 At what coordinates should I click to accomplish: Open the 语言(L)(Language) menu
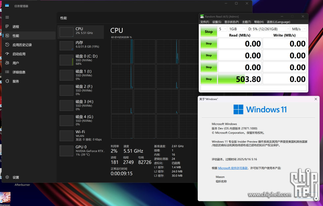click(278, 22)
